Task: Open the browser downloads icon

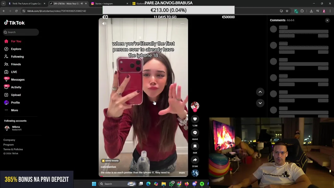Action: coord(311,11)
